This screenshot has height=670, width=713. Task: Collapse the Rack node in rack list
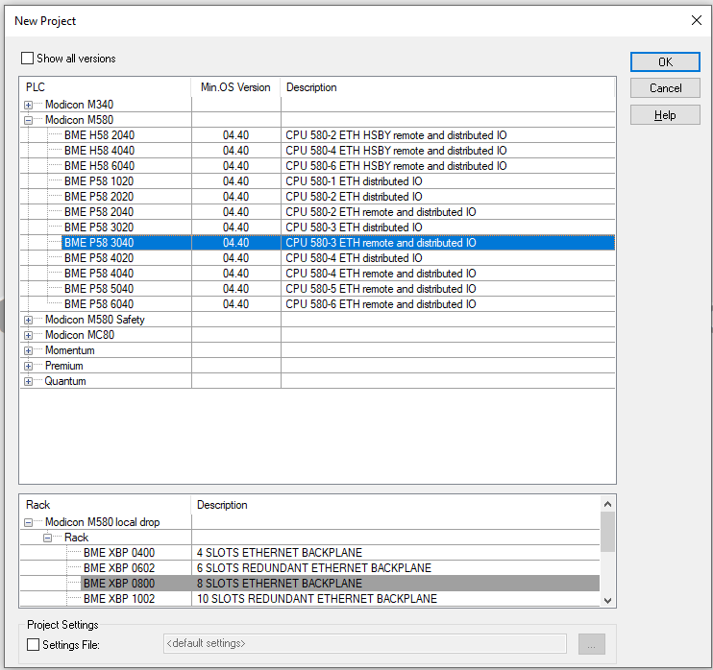point(48,538)
